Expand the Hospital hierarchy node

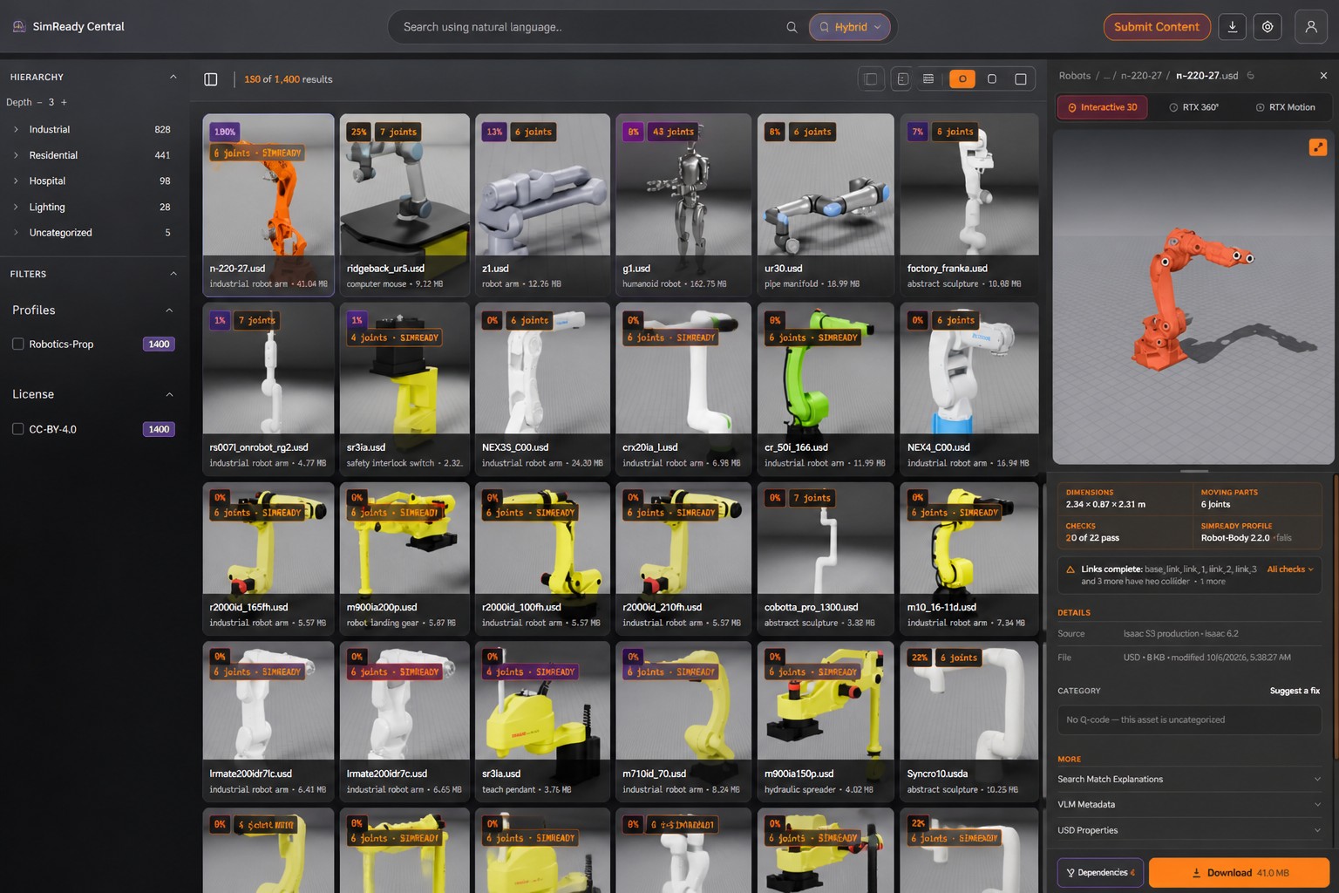16,181
